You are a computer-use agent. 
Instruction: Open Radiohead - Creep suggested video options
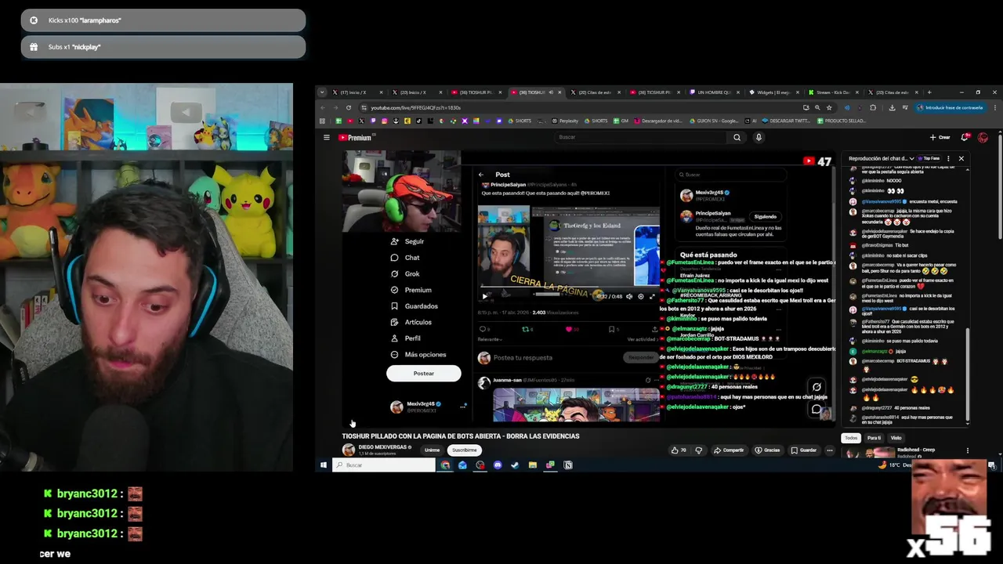coord(968,450)
